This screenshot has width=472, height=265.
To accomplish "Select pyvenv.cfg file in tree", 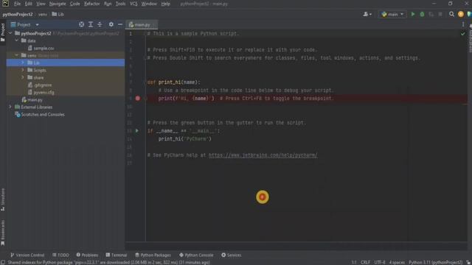I will click(44, 93).
